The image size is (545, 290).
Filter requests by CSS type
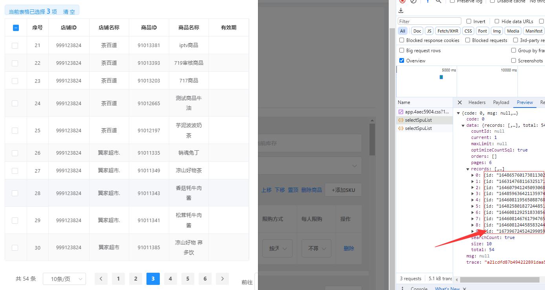468,31
